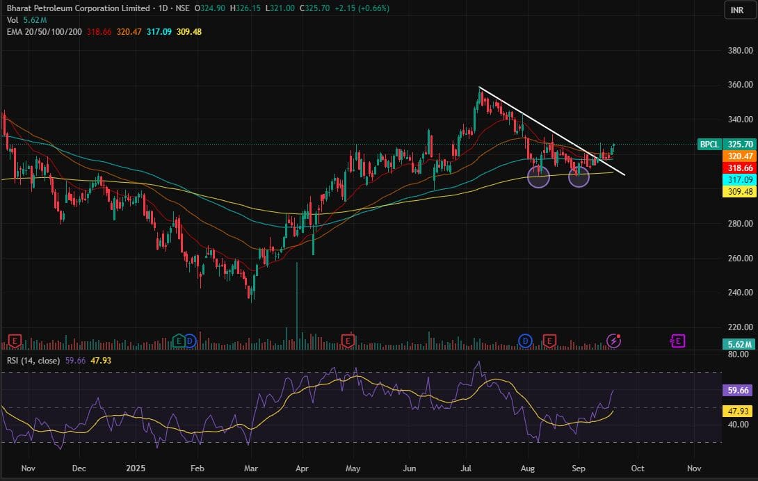Click the blue dividend D icon near August
The width and height of the screenshot is (758, 481).
point(526,341)
